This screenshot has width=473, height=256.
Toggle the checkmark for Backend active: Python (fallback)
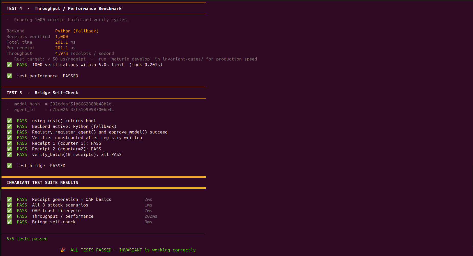pyautogui.click(x=9, y=126)
